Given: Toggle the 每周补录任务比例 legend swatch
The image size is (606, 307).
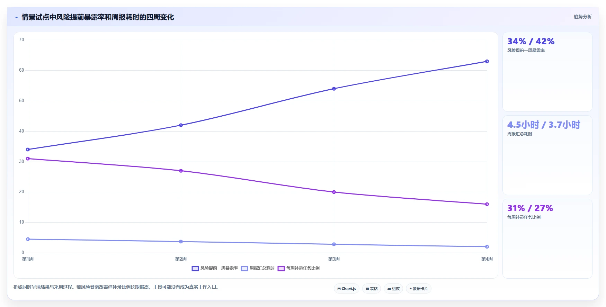Looking at the screenshot, I should [x=281, y=268].
